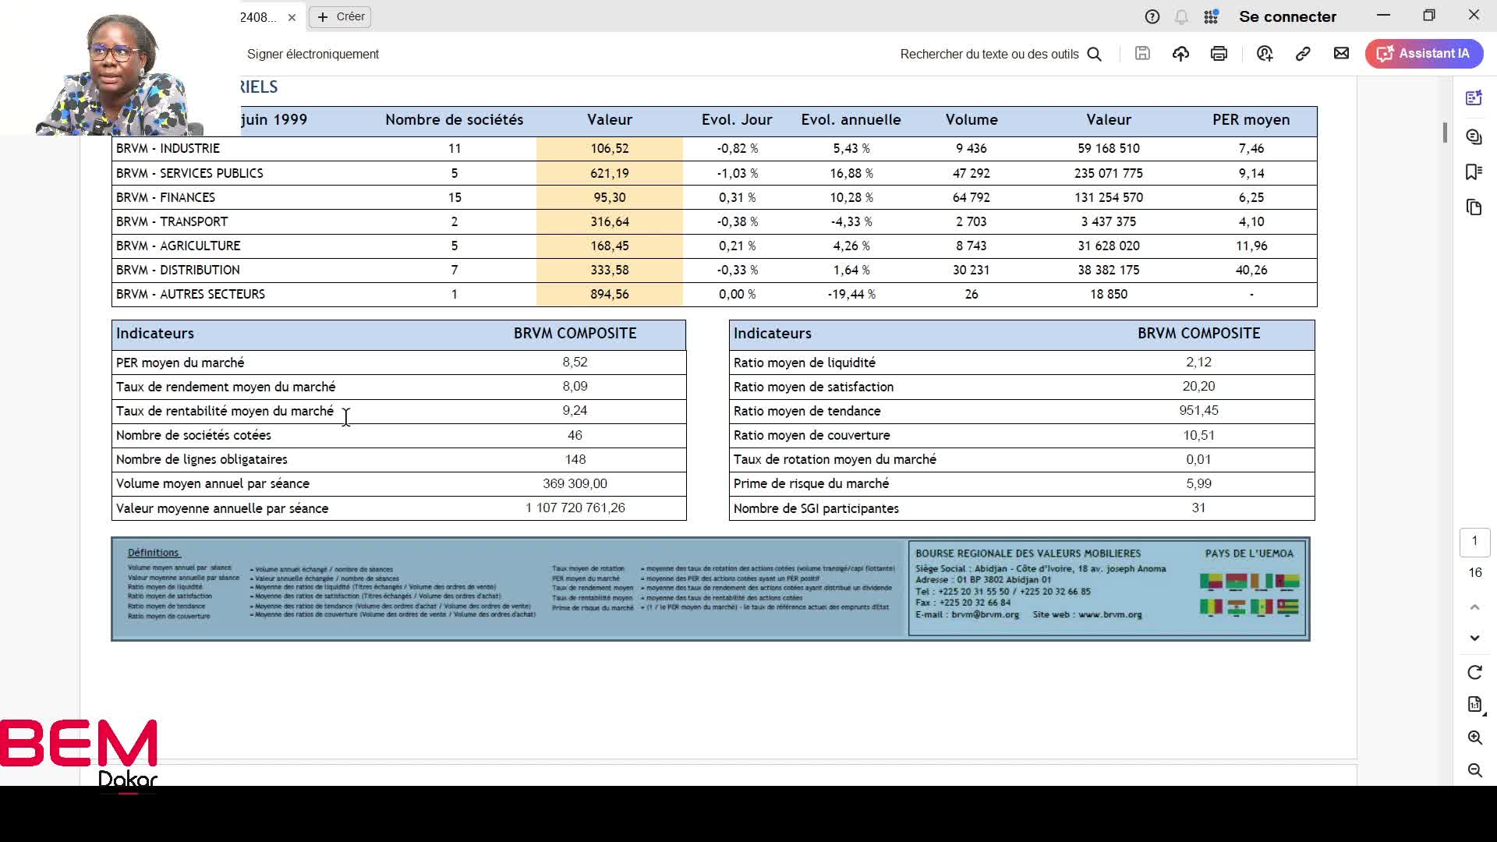Open page display options icon with arrow
This screenshot has height=842, width=1497.
(x=1474, y=705)
